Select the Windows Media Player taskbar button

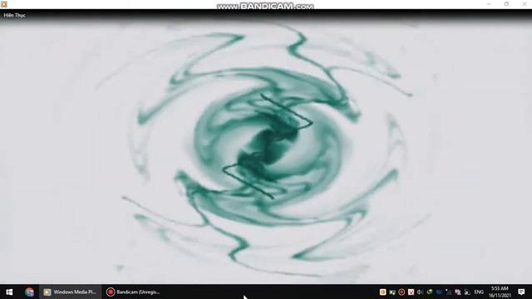70,292
